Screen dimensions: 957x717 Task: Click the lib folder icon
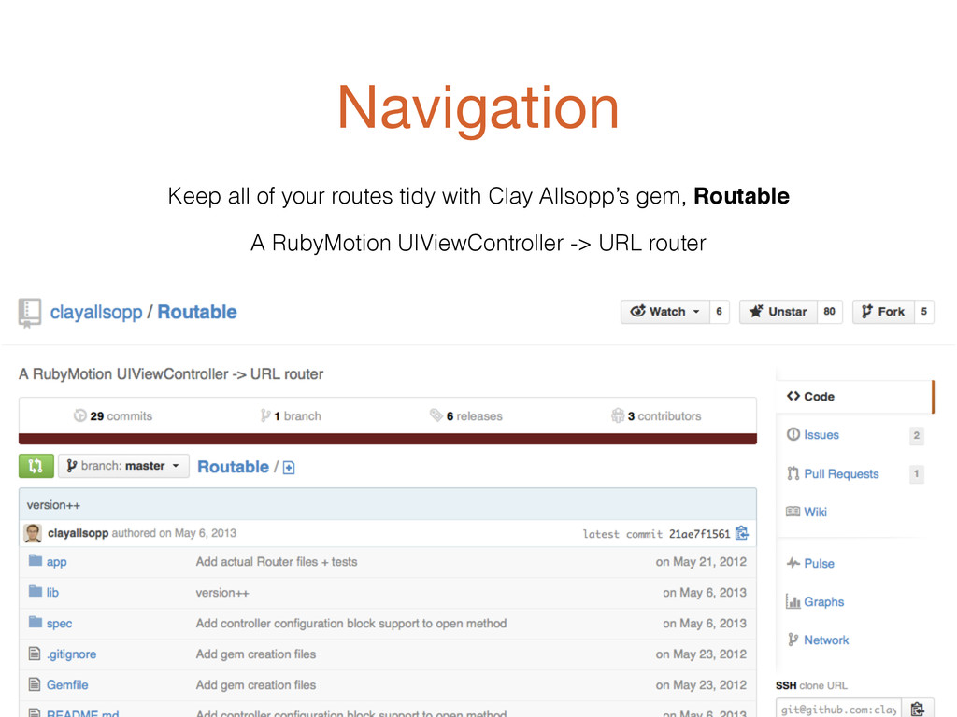click(36, 591)
